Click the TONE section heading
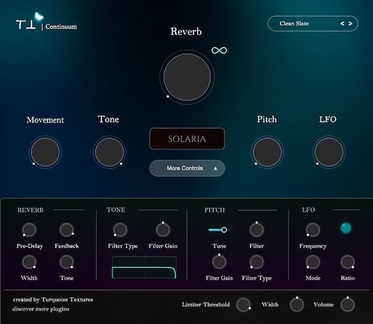 pyautogui.click(x=116, y=210)
